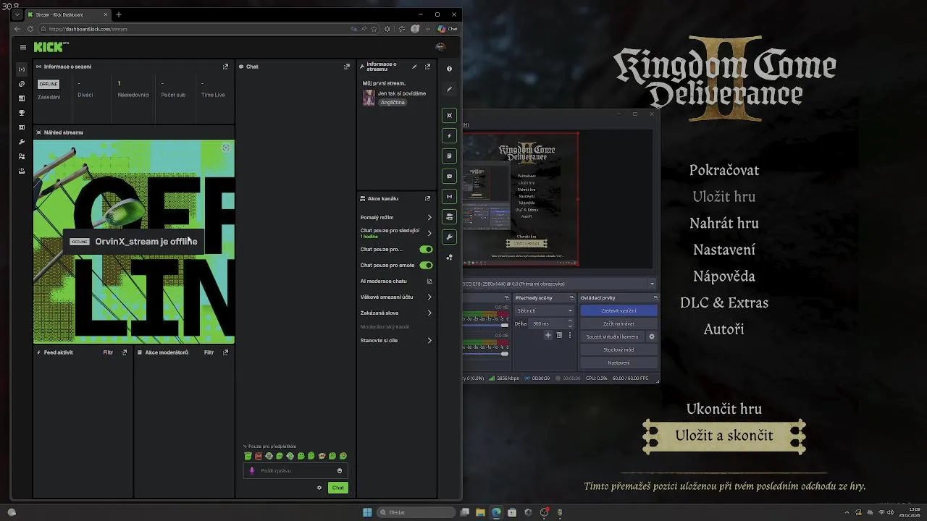Open the OBS display source dropdown arrow
Viewport: 927px width, 521px height.
(x=652, y=284)
